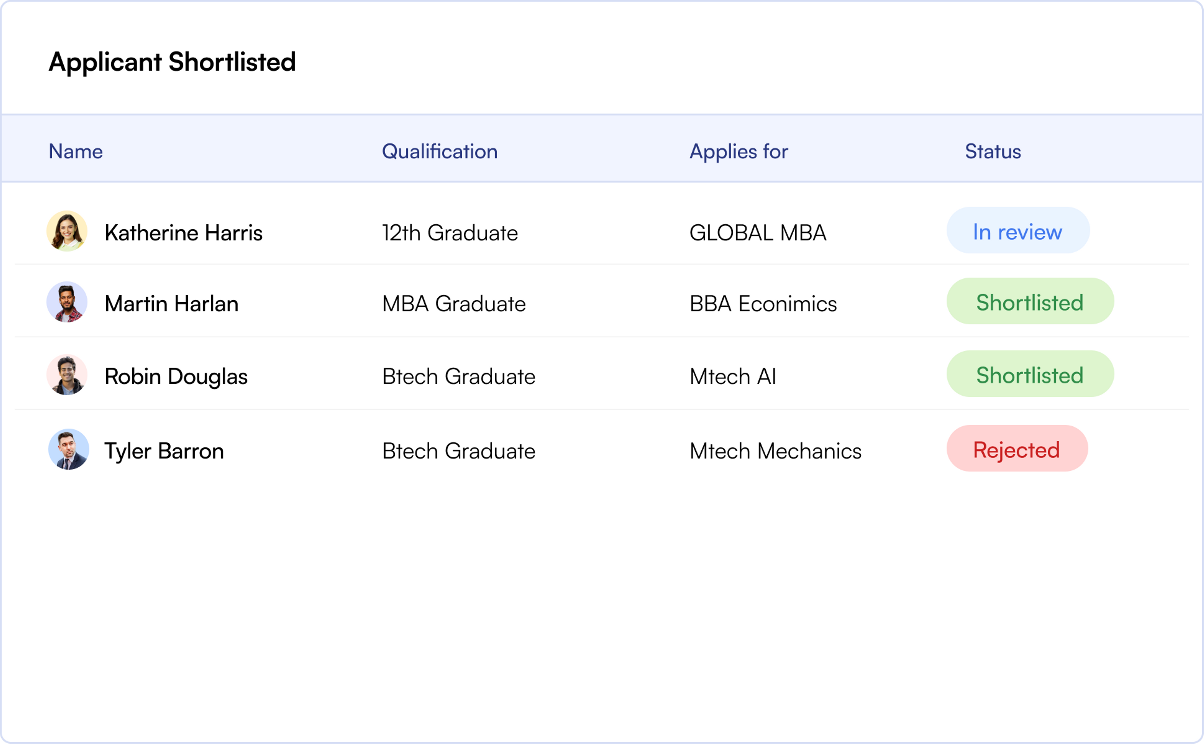Viewport: 1204px width, 744px height.
Task: Click the MBA Graduate qualification cell
Action: [454, 304]
